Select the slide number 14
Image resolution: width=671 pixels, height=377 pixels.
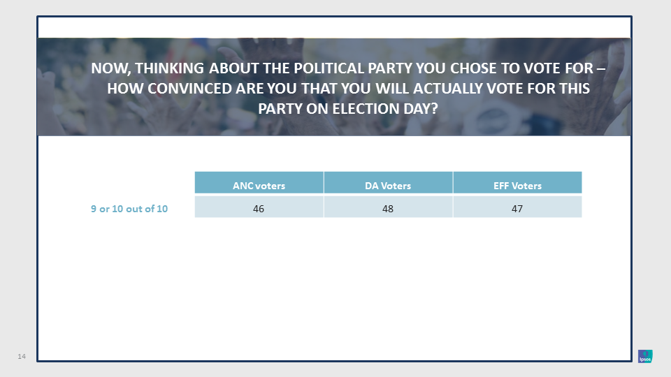point(22,356)
